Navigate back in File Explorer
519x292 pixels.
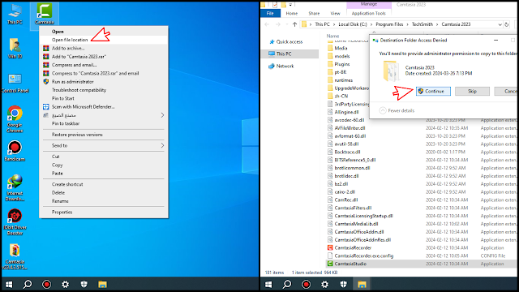click(x=267, y=24)
